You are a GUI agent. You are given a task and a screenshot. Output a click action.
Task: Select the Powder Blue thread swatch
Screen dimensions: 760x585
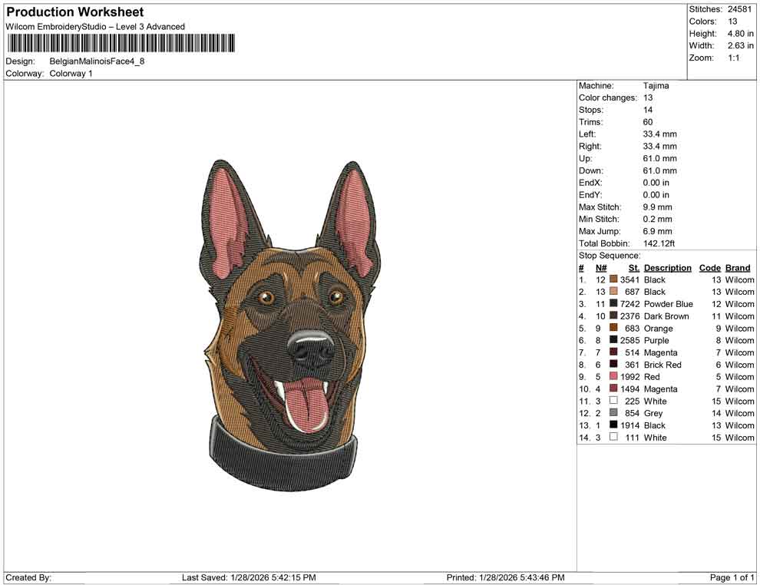pyautogui.click(x=613, y=304)
